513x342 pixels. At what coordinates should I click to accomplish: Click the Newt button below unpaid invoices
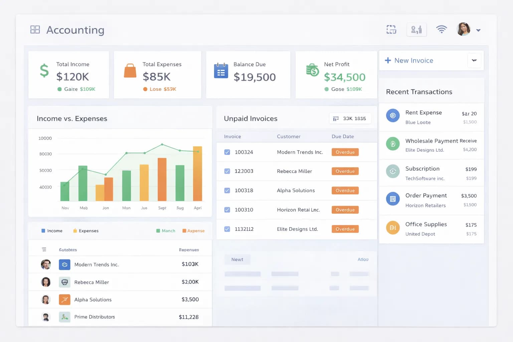[x=237, y=259]
